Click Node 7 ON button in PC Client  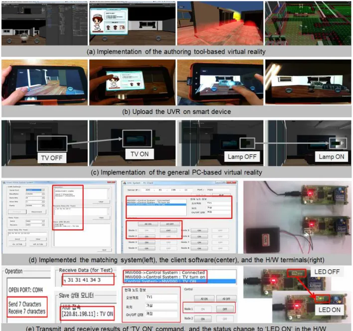pos(199,242)
